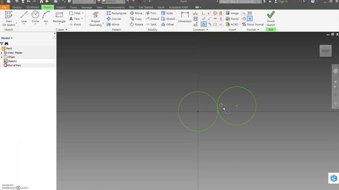This screenshot has width=339, height=190.
Task: Click the Search Help & Commands field
Action: click(240, 2)
